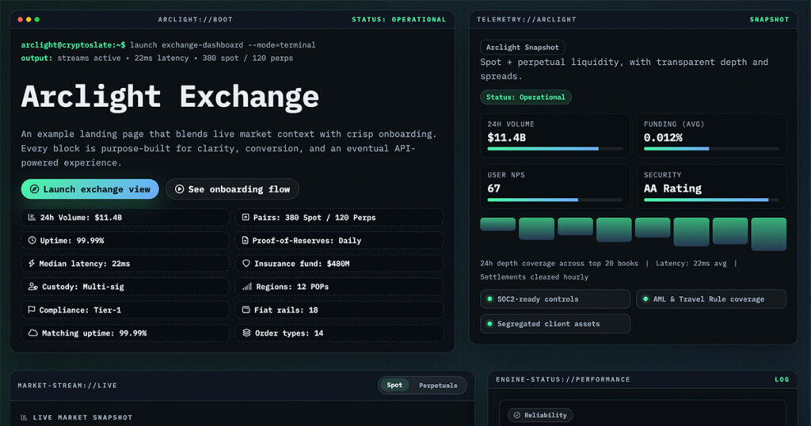
Task: Click the 24h depth coverage across top 20 books text
Action: [x=558, y=264]
